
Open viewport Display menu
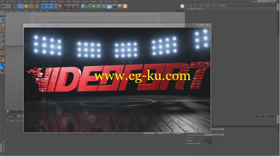26,11
